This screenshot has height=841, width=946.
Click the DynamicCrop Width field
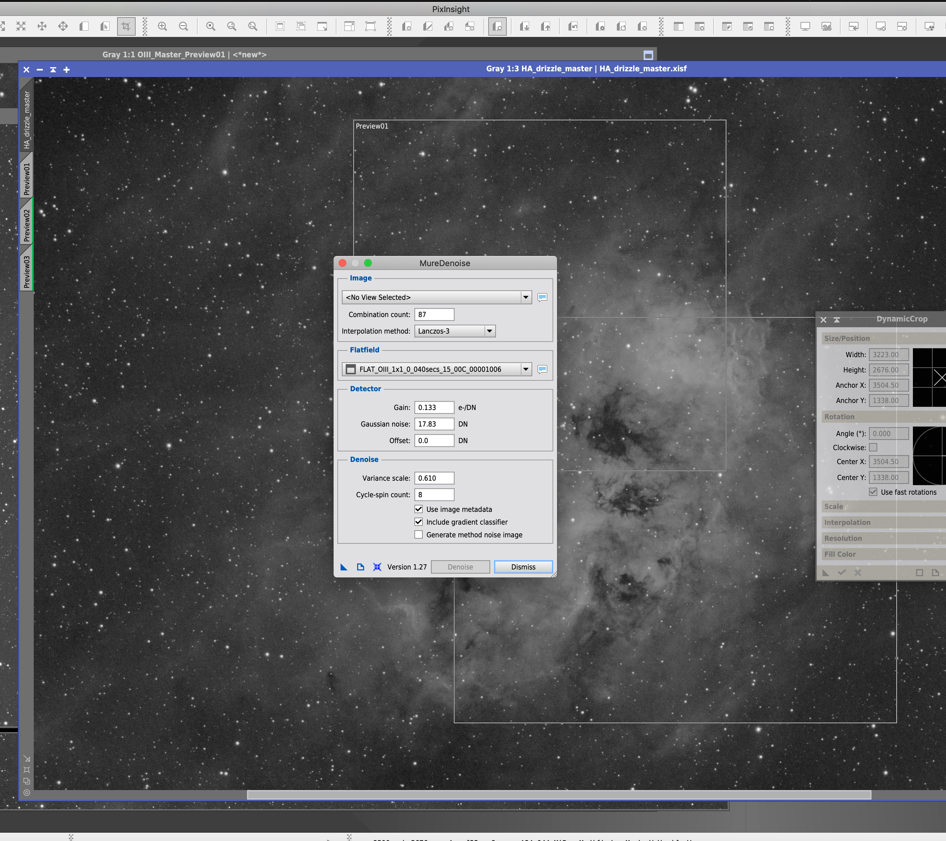pos(889,355)
